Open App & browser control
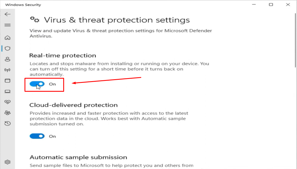The height and width of the screenshot is (169, 297). (x=8, y=81)
